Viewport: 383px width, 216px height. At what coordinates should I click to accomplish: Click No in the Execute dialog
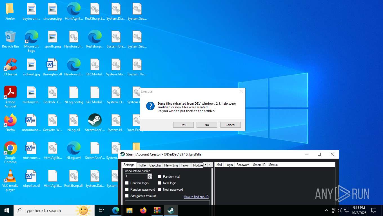pyautogui.click(x=207, y=125)
